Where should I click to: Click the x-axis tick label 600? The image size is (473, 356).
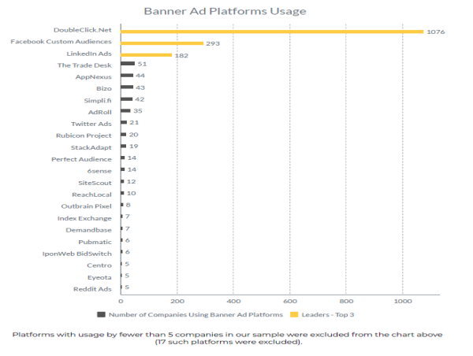pyautogui.click(x=290, y=301)
